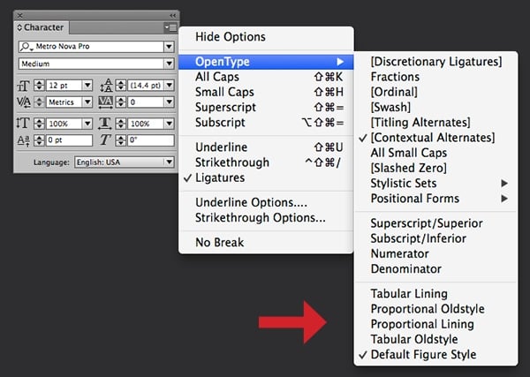530x377 pixels.
Task: Expand the Stylistic Sets submenu
Action: pos(408,183)
